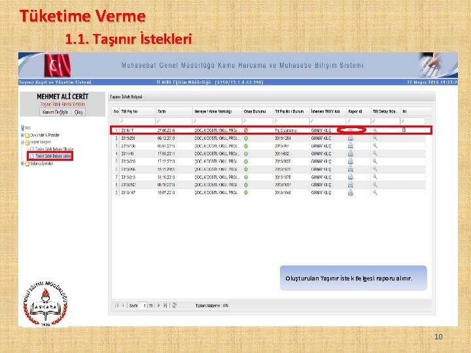Click the Kullanıcı İşlemleri folder label
The width and height of the screenshot is (471, 353).
click(42, 163)
